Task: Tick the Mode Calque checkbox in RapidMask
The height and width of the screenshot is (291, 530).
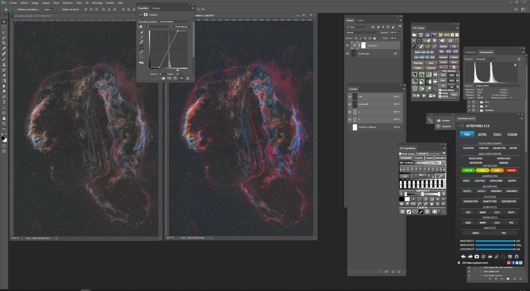Action: pyautogui.click(x=400, y=154)
